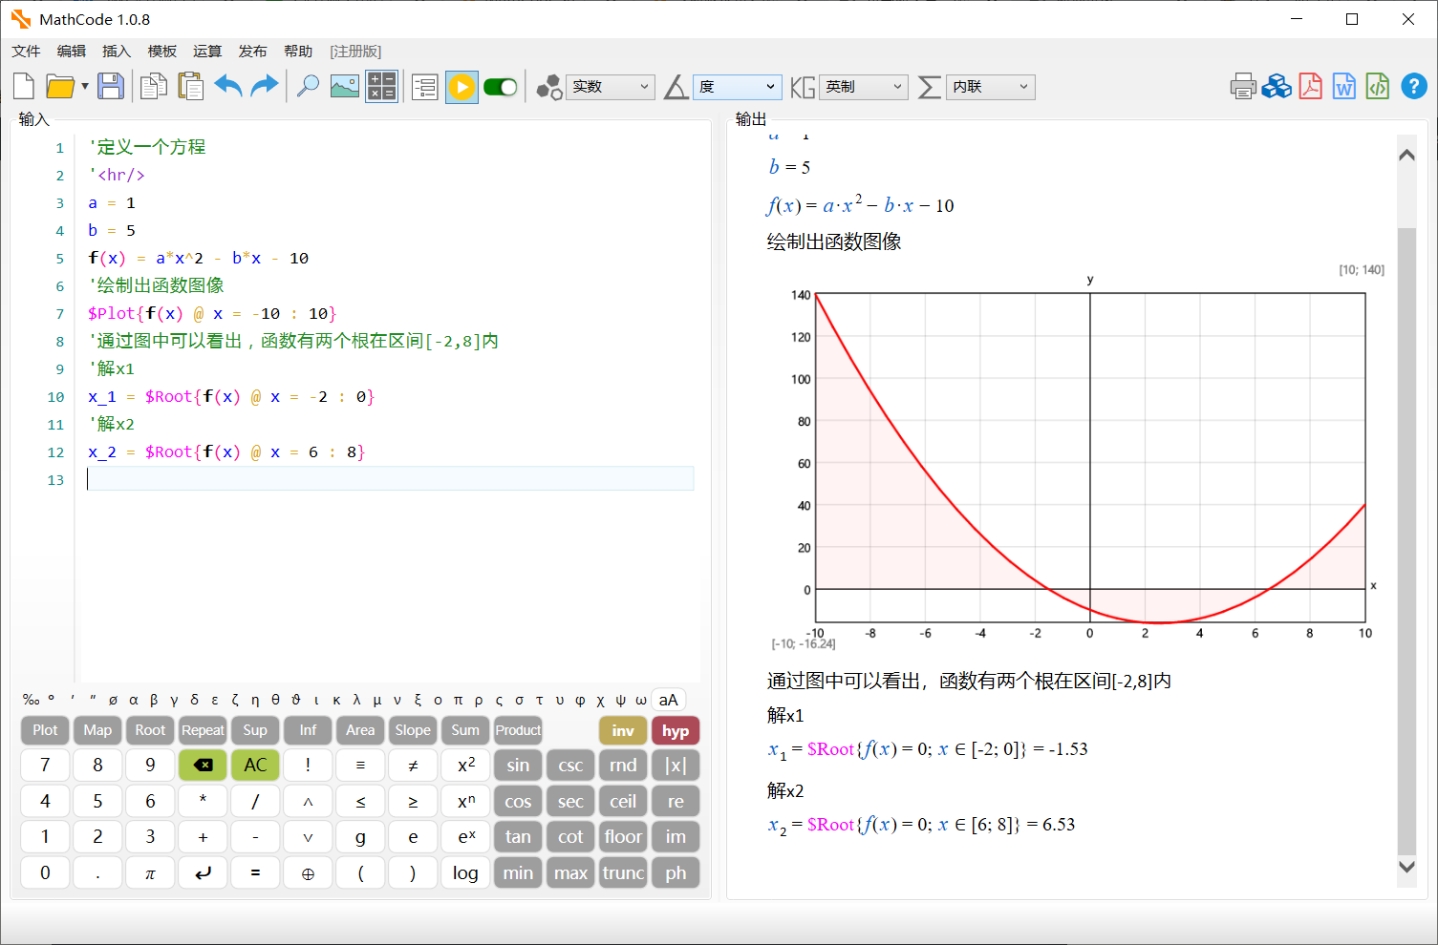
Task: Expand the open-folder dropdown arrow
Action: [85, 87]
